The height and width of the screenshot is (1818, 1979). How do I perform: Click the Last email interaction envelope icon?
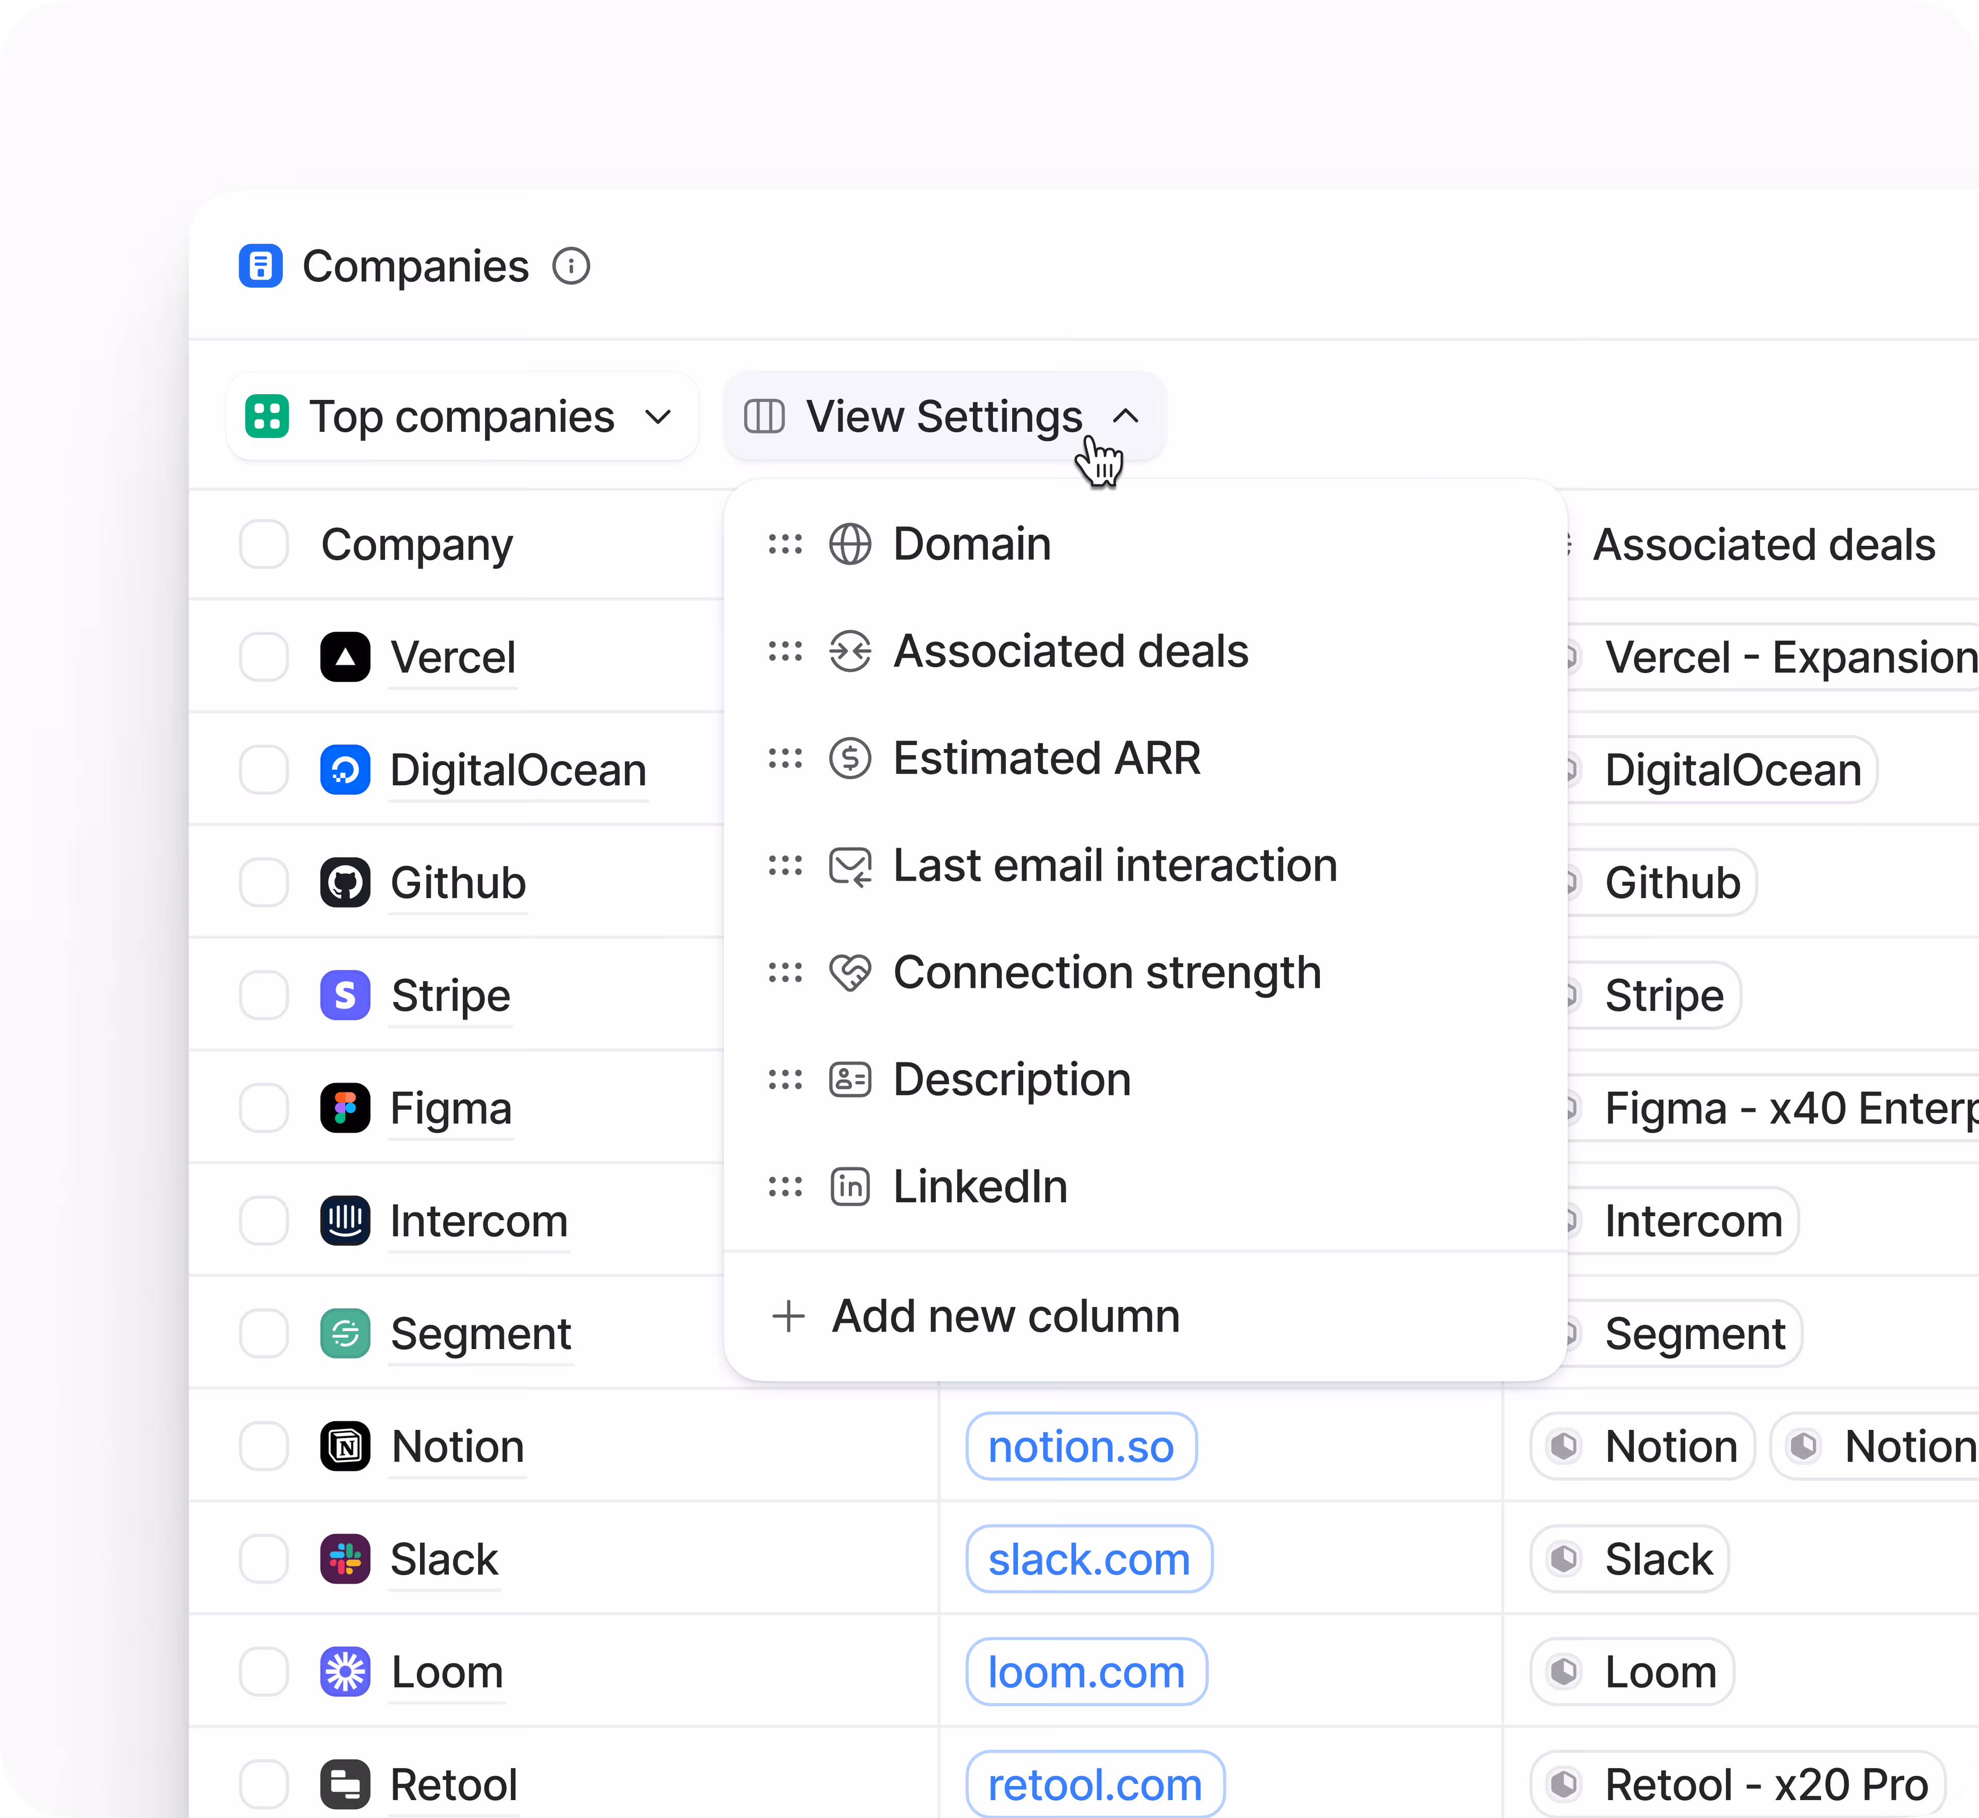849,866
